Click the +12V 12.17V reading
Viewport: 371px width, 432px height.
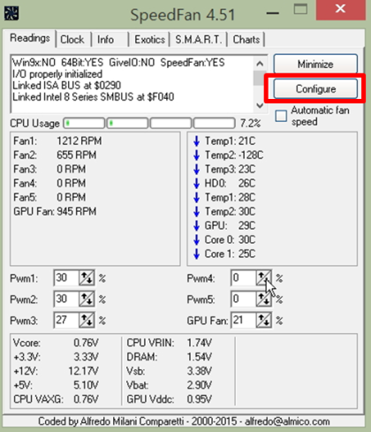tap(56, 371)
